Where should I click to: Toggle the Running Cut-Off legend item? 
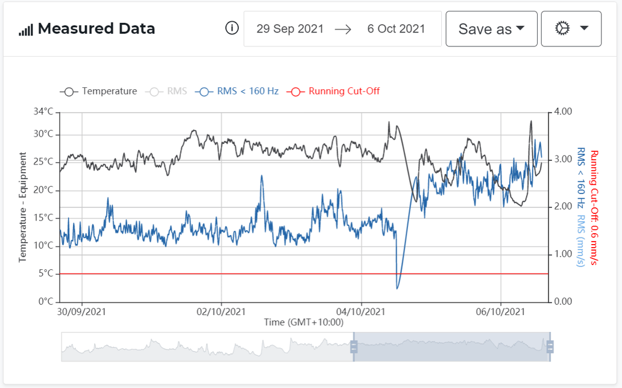(333, 92)
